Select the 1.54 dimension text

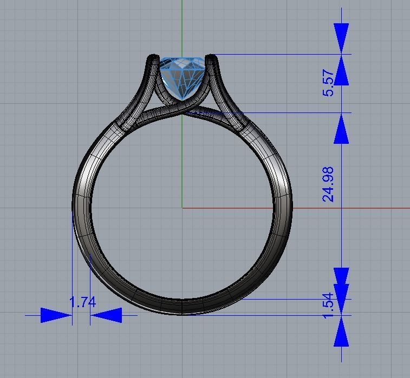[x=328, y=306]
